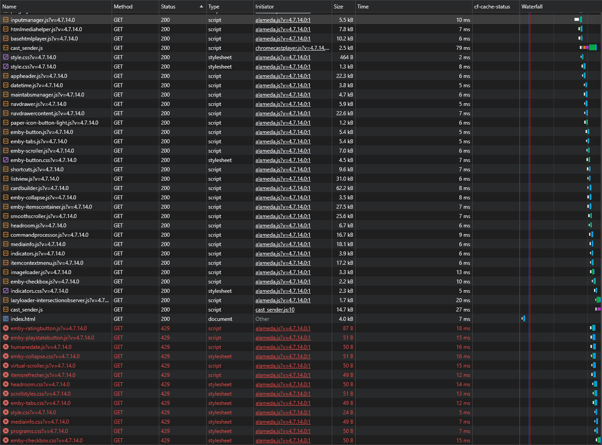The image size is (602, 445).
Task: Click the stylesheet icon beside emby-button.css
Action: click(5, 160)
